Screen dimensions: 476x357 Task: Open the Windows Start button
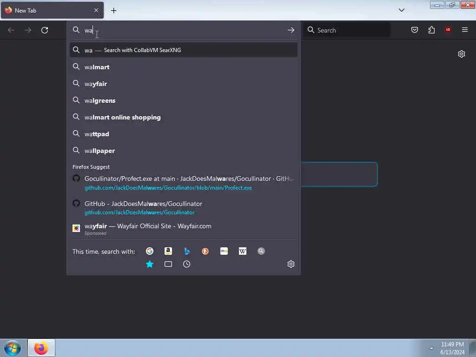(13, 348)
